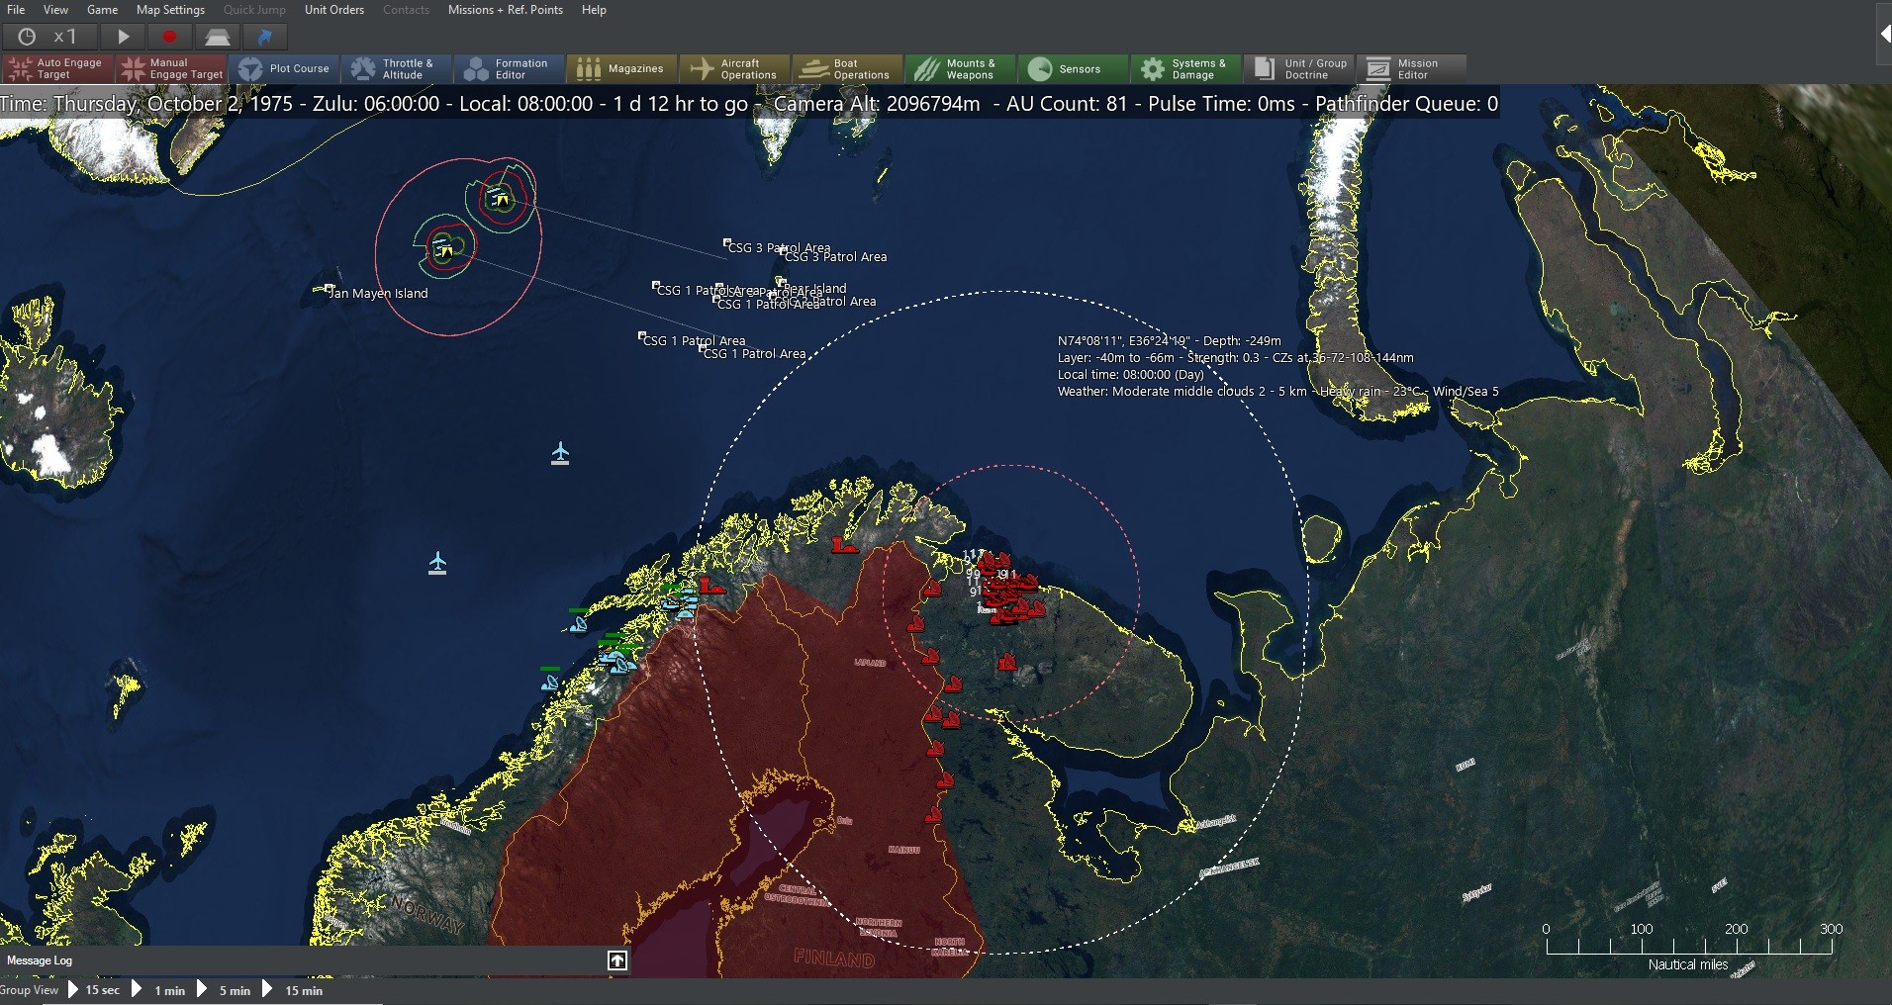This screenshot has height=1005, width=1892.
Task: Open the Mounts & Weapons panel
Action: coord(959,69)
